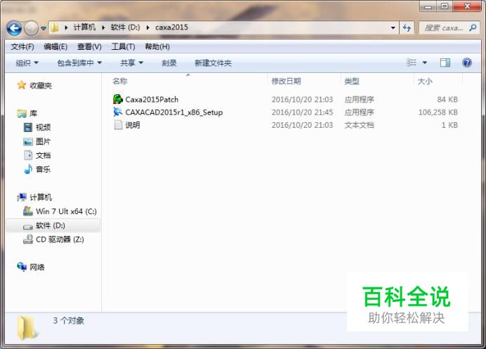The image size is (486, 349).
Task: Click the music note icon beside 音乐
Action: 28,169
